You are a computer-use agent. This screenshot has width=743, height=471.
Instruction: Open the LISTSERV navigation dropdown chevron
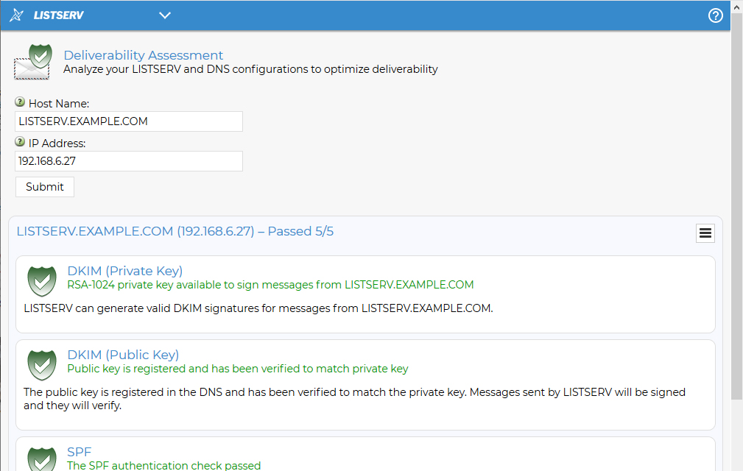pyautogui.click(x=164, y=15)
